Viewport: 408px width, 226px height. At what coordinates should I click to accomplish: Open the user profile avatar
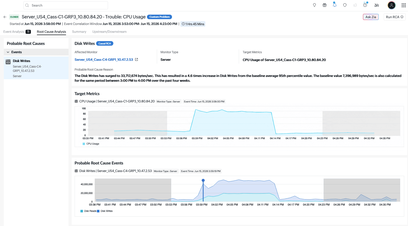pos(392,5)
